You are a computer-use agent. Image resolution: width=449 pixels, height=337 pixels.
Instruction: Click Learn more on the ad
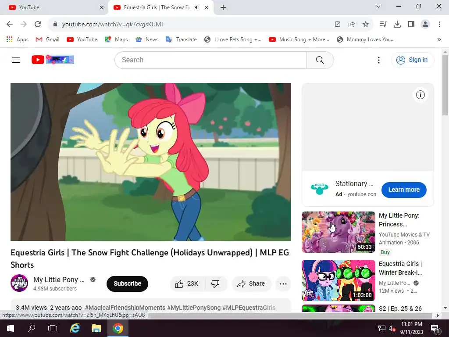(x=404, y=190)
